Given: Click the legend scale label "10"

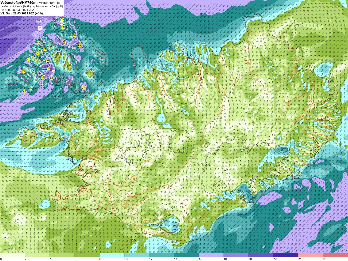Looking at the screenshot, I should pos(126,259).
